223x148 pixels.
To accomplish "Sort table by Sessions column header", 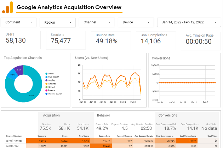I will pos(42,136).
